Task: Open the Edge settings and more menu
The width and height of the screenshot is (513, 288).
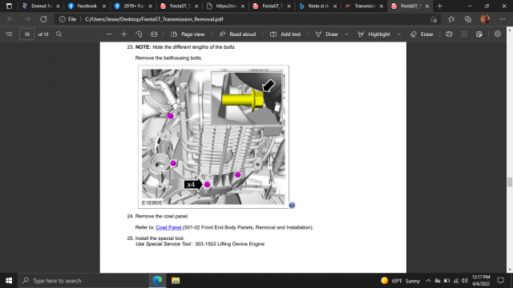Action: pos(503,19)
